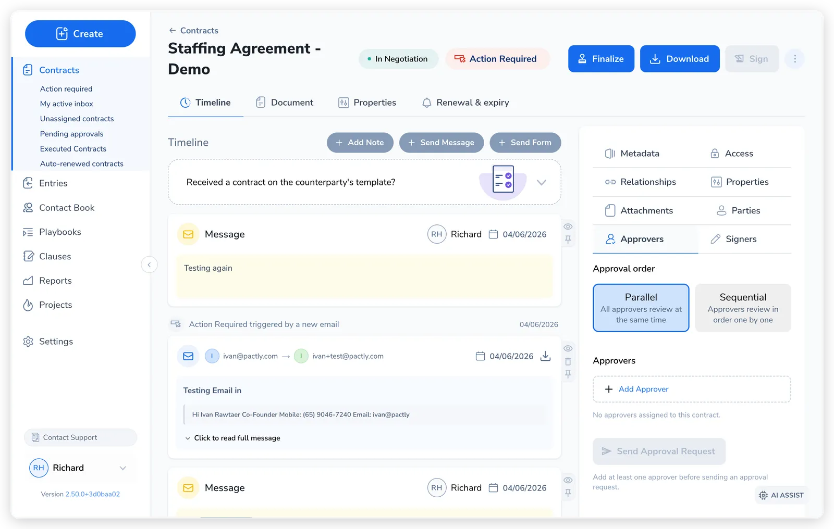Open My active inbox
The height and width of the screenshot is (529, 834).
click(x=67, y=104)
